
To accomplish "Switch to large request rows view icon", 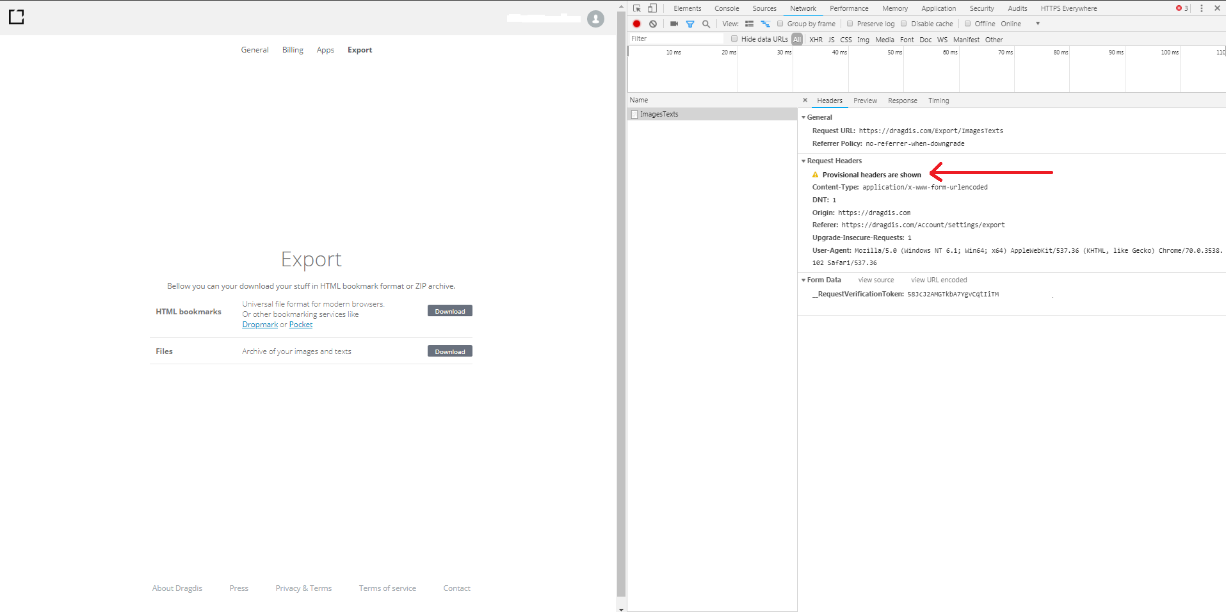I will click(x=749, y=24).
